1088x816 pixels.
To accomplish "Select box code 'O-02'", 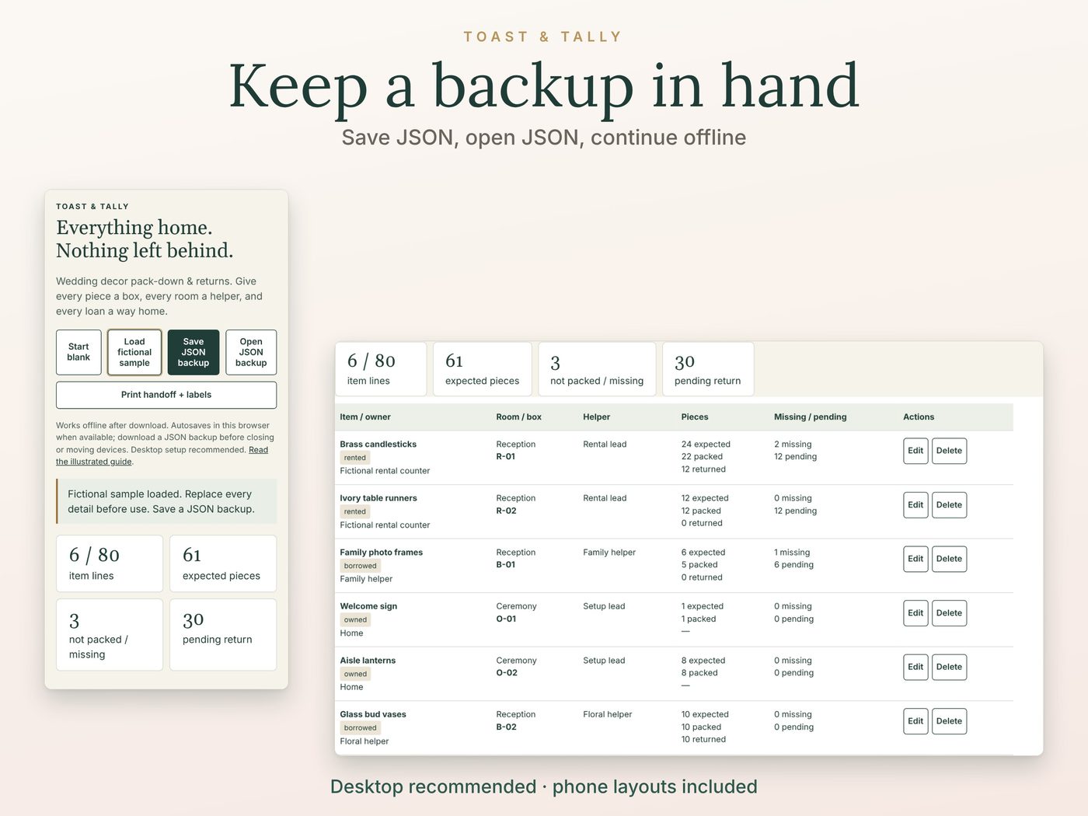I will [x=507, y=673].
